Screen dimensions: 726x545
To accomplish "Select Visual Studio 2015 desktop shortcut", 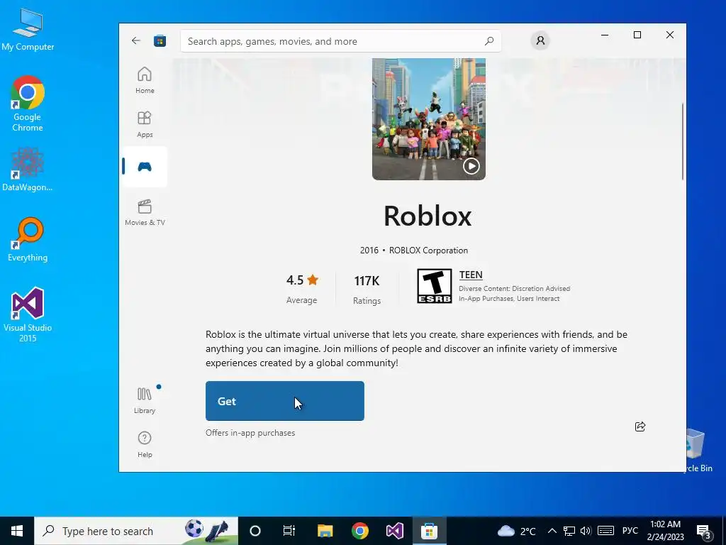I will (x=28, y=314).
